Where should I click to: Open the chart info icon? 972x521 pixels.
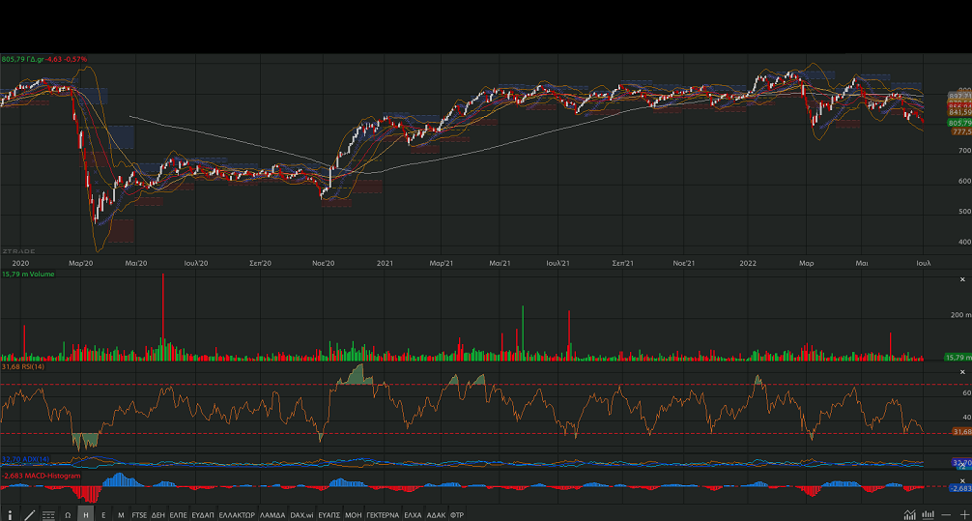coord(11,515)
